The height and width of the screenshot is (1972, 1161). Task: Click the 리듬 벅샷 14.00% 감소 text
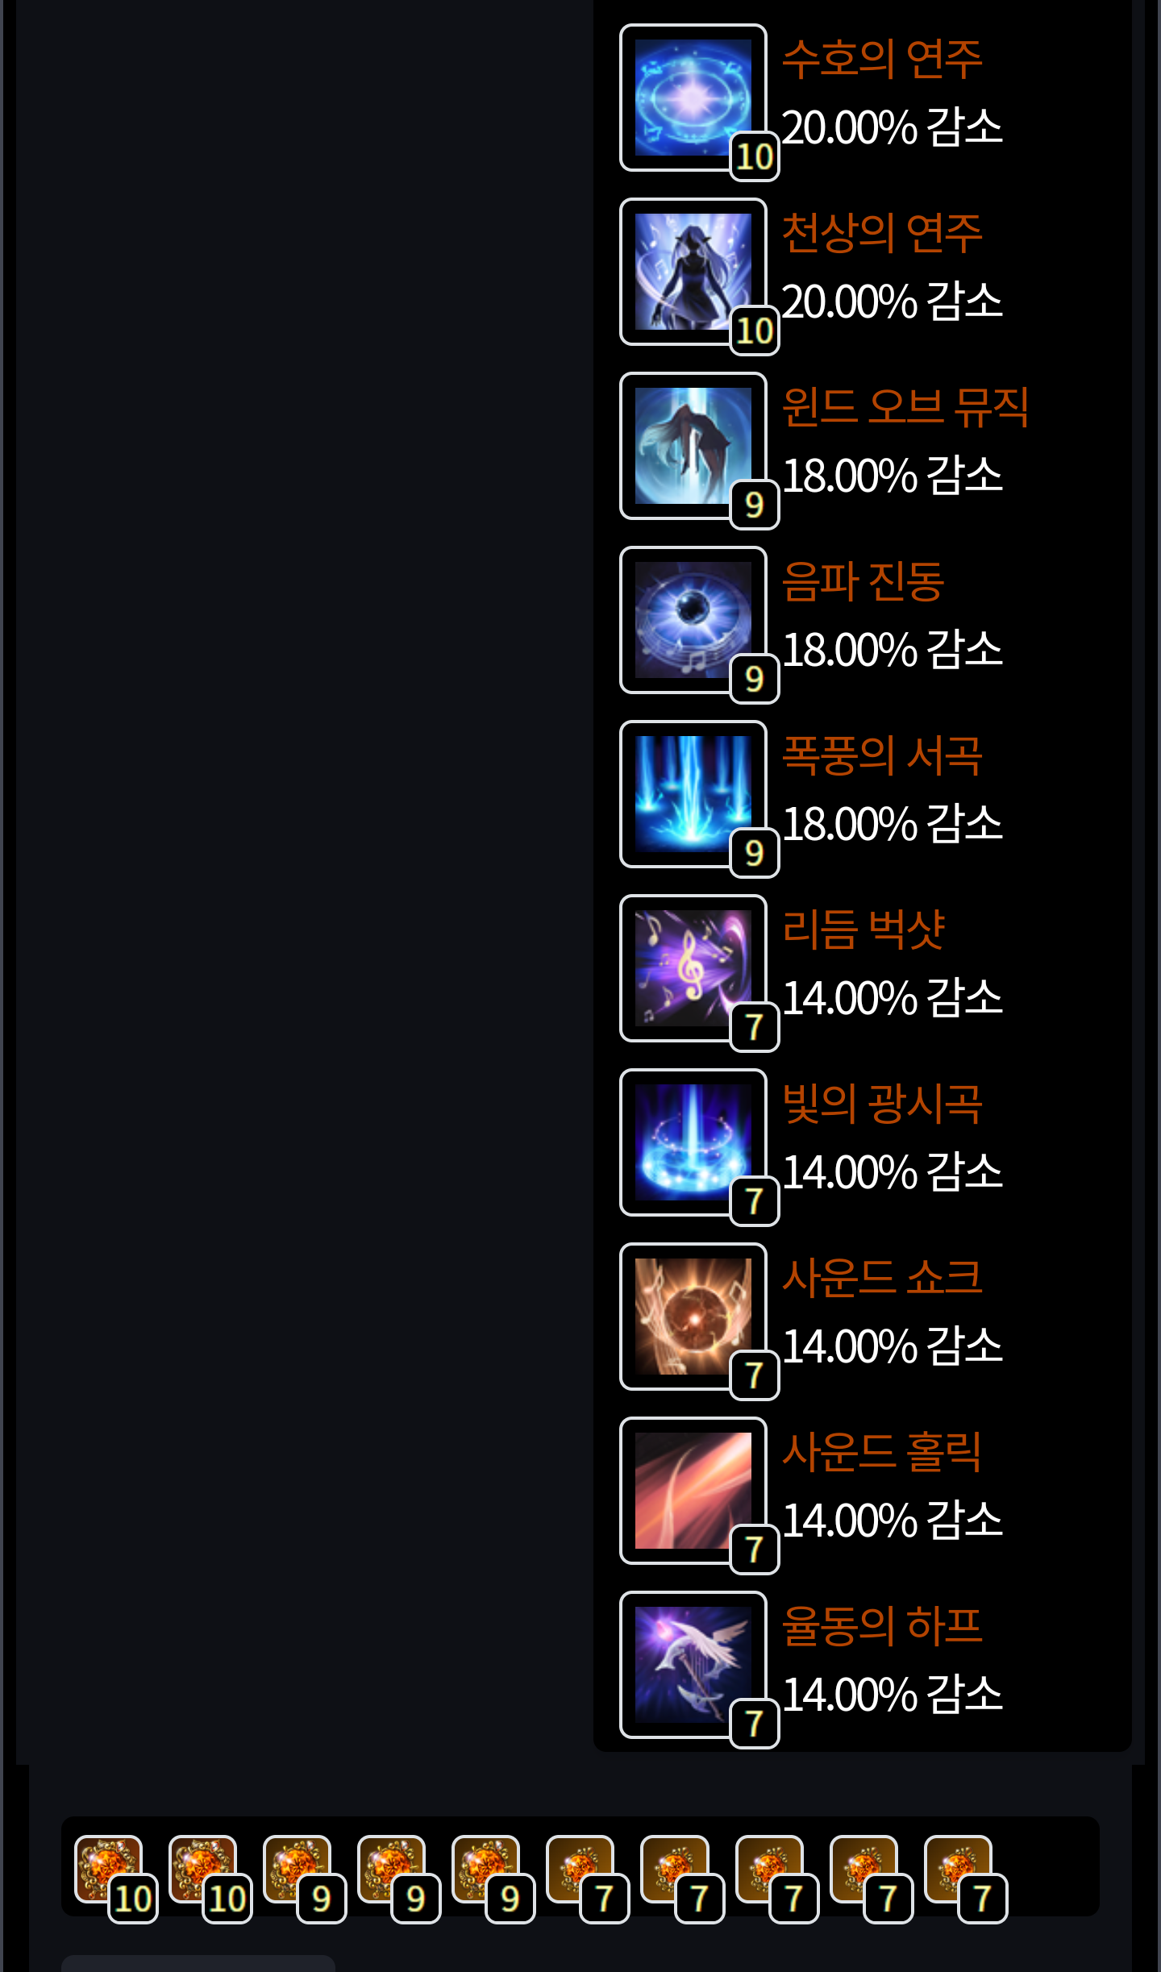coord(893,998)
